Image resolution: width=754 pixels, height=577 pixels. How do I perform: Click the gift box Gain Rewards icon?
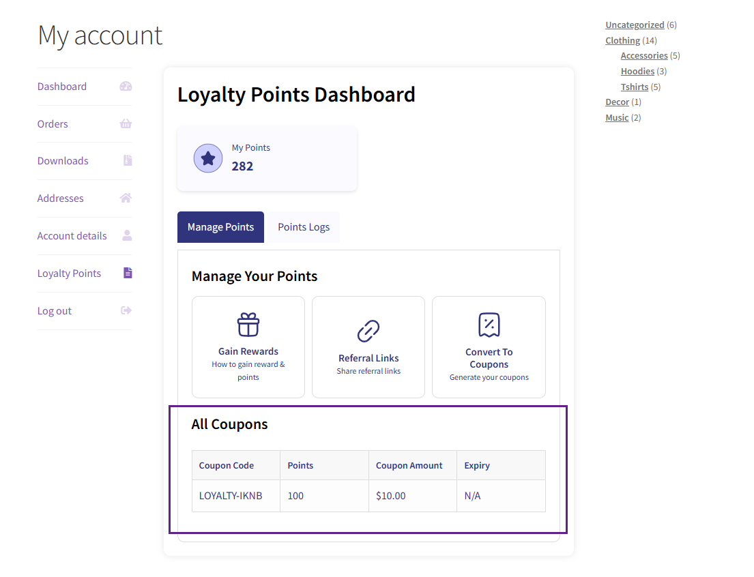click(x=248, y=325)
